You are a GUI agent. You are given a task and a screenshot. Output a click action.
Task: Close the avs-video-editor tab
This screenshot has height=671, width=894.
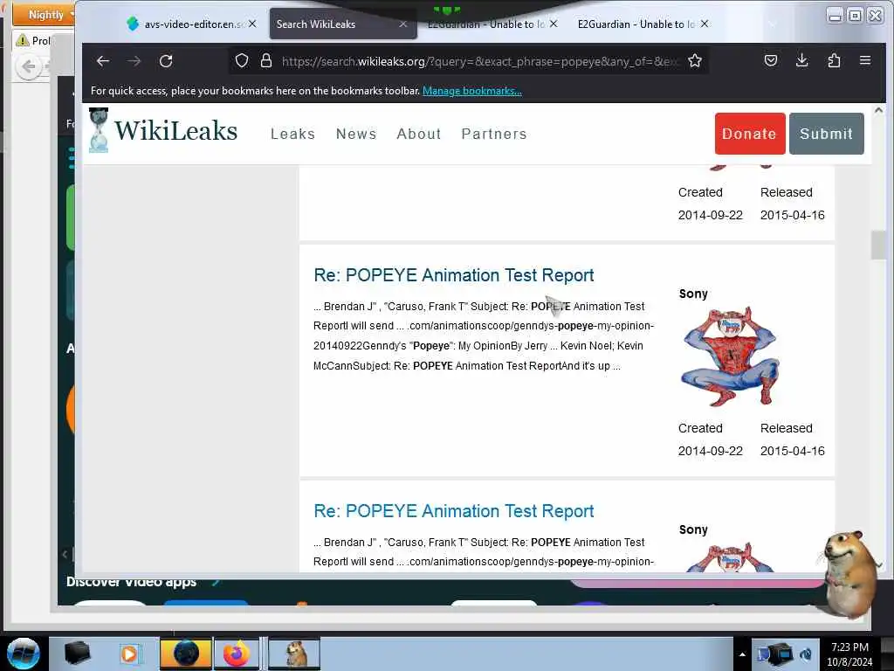(252, 24)
